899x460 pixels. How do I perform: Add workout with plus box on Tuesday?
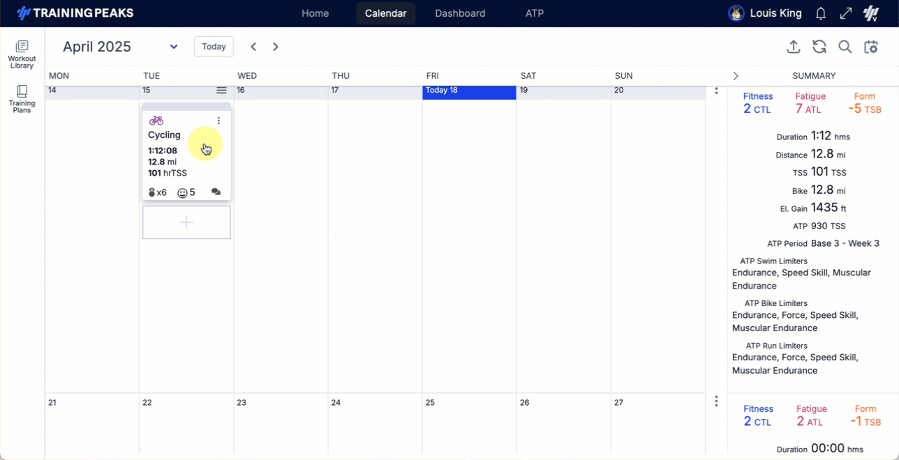186,222
